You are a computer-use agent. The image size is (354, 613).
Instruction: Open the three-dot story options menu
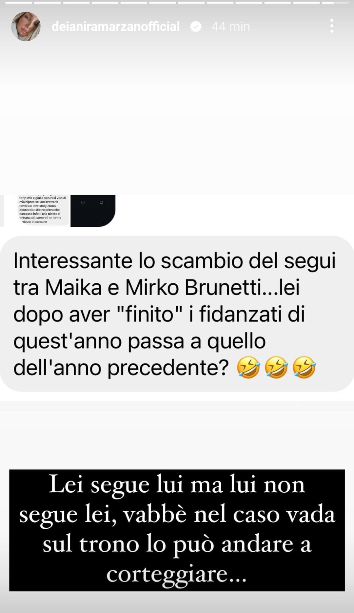[x=332, y=26]
